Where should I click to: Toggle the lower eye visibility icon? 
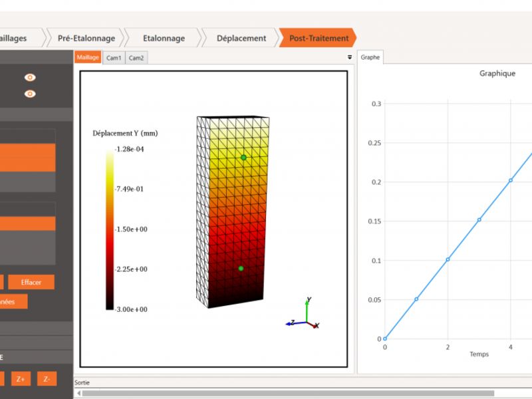(30, 94)
